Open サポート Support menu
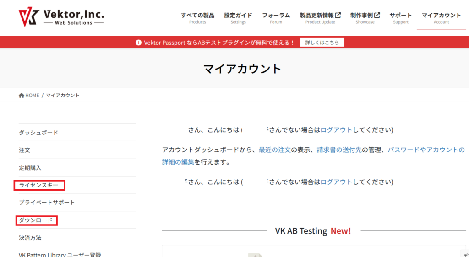Image resolution: width=469 pixels, height=257 pixels. pos(401,18)
